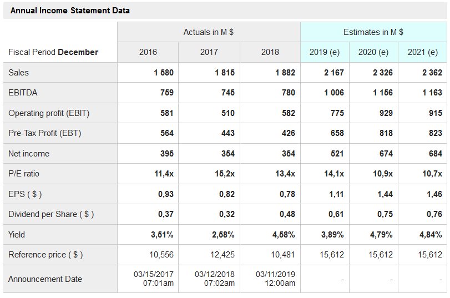The image size is (450, 298).
Task: Select the Pre-Tax Profit (EBT) row label
Action: 45,133
